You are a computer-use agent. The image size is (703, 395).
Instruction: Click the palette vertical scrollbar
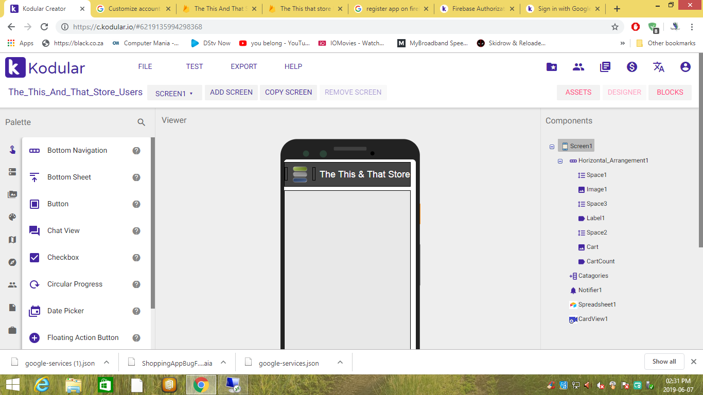click(153, 221)
